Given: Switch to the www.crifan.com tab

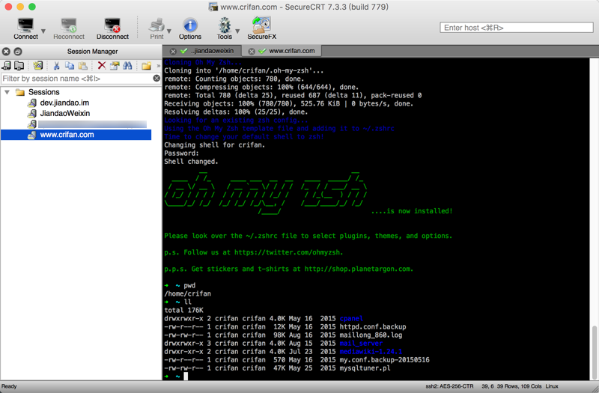Looking at the screenshot, I should pyautogui.click(x=292, y=51).
